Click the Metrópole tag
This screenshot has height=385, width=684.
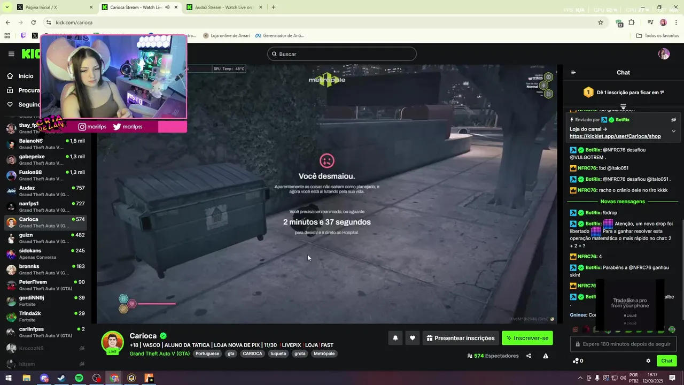pyautogui.click(x=324, y=354)
